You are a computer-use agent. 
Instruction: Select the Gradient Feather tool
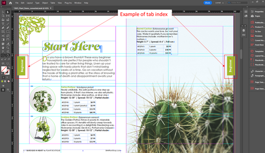(8, 40)
